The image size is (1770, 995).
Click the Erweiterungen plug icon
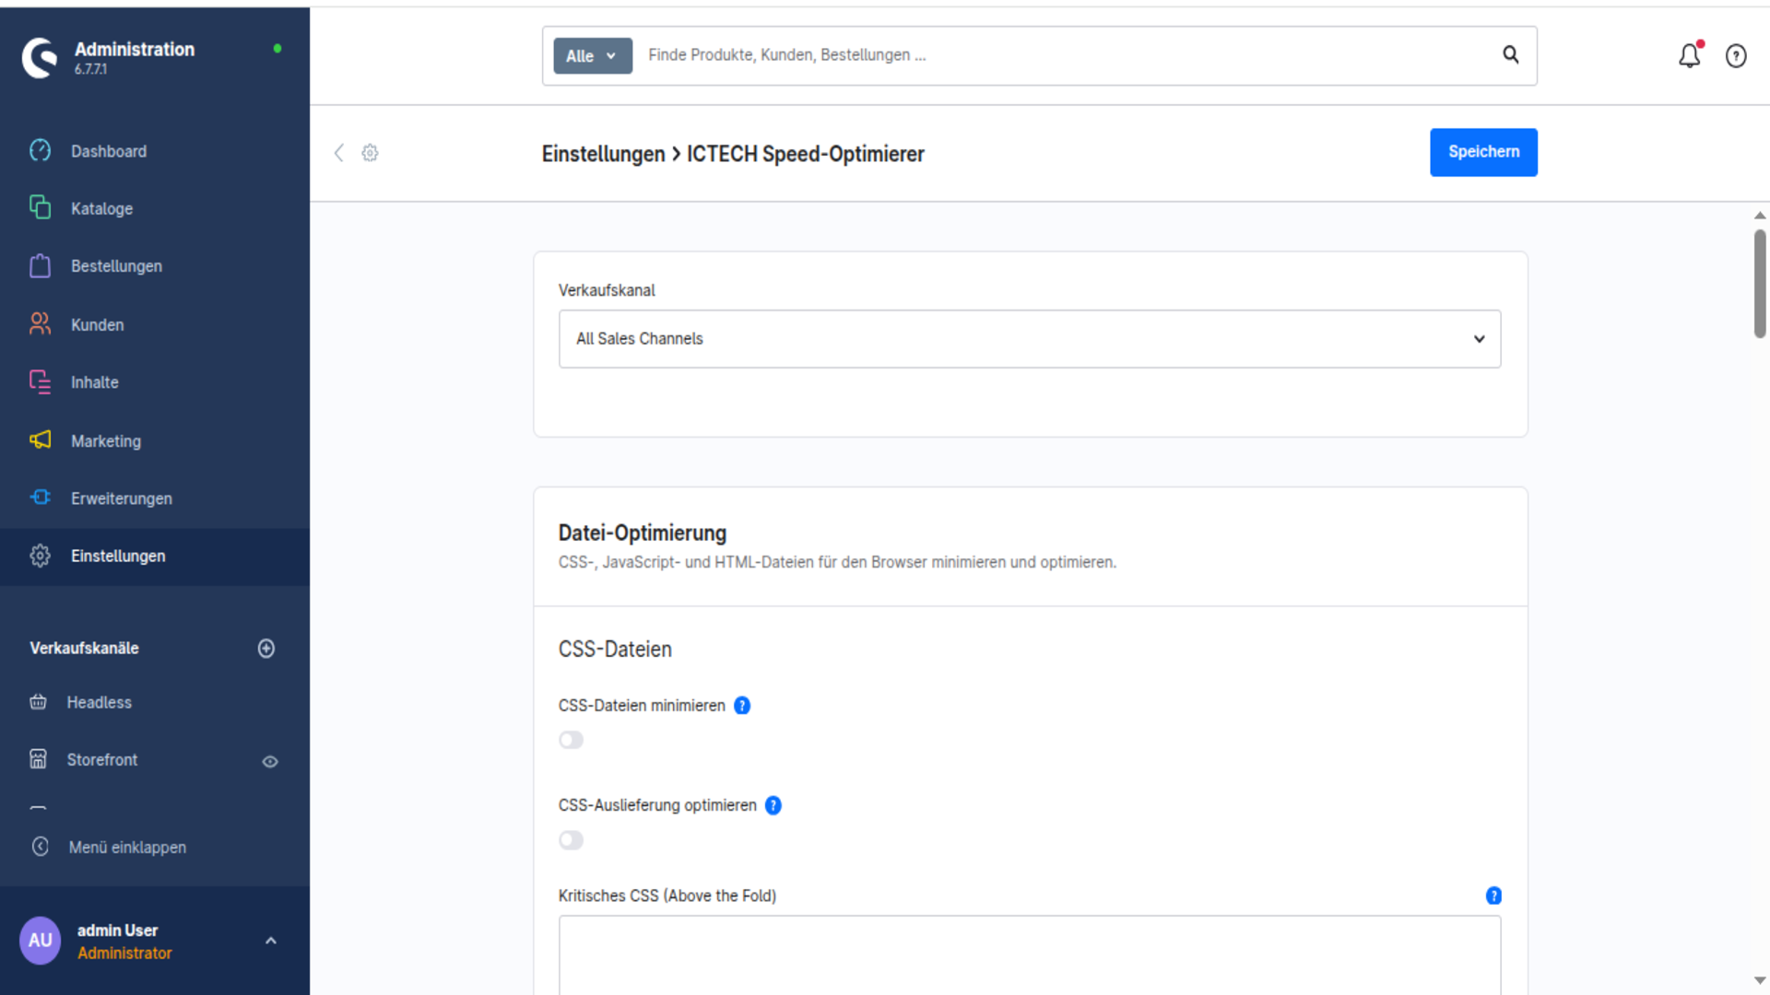pyautogui.click(x=40, y=497)
